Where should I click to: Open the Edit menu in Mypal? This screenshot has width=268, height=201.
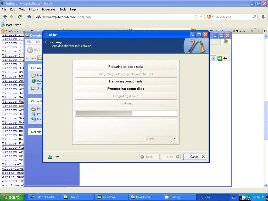[13, 9]
